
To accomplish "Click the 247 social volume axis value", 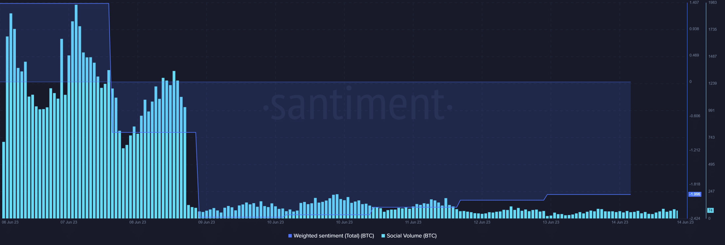I will pos(711,191).
